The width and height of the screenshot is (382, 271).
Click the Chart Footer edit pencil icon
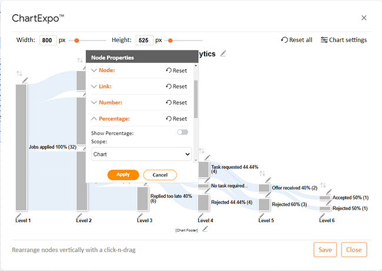pyautogui.click(x=205, y=229)
